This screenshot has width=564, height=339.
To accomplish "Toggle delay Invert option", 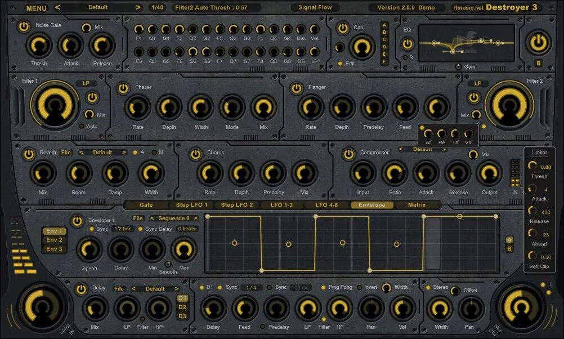I will tap(359, 287).
